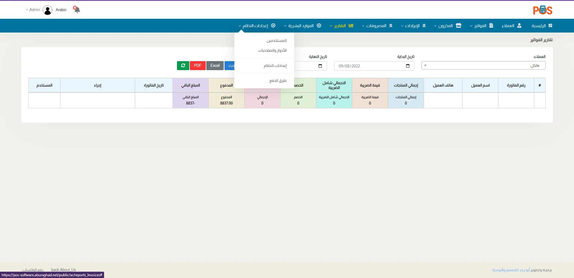Image resolution: width=574 pixels, height=278 pixels.
Task: Choose system settings (إعدادات النظام) submenu entry
Action: click(x=275, y=66)
